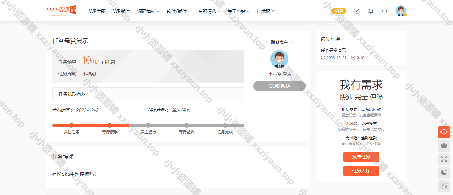The height and width of the screenshot is (195, 453).
Task: Open the edit/publish post icon
Action: click(357, 11)
